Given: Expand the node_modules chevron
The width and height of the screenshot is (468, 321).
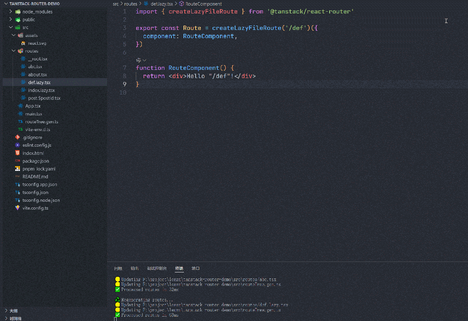Looking at the screenshot, I should (x=11, y=12).
